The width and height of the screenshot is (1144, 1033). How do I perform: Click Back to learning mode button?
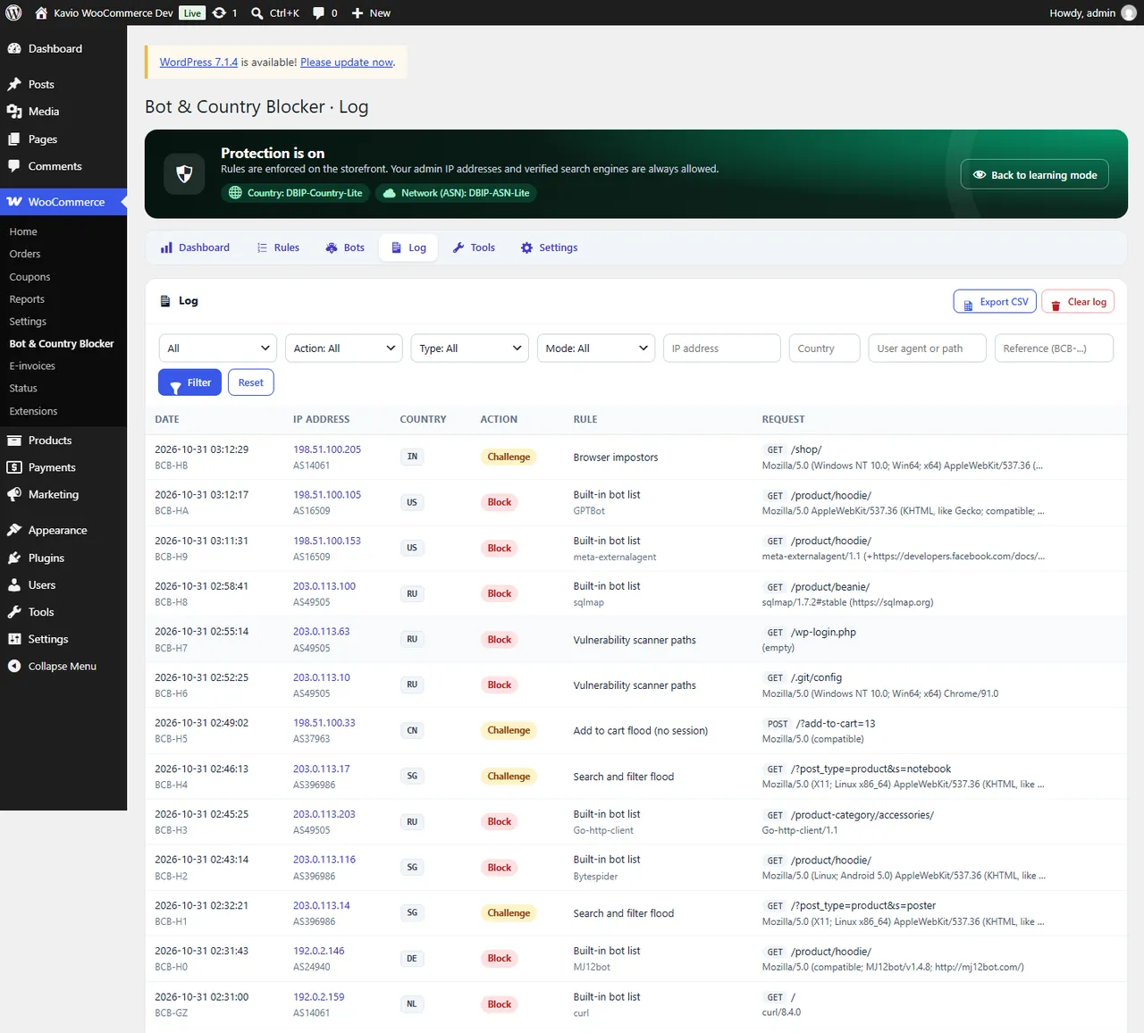[1035, 175]
